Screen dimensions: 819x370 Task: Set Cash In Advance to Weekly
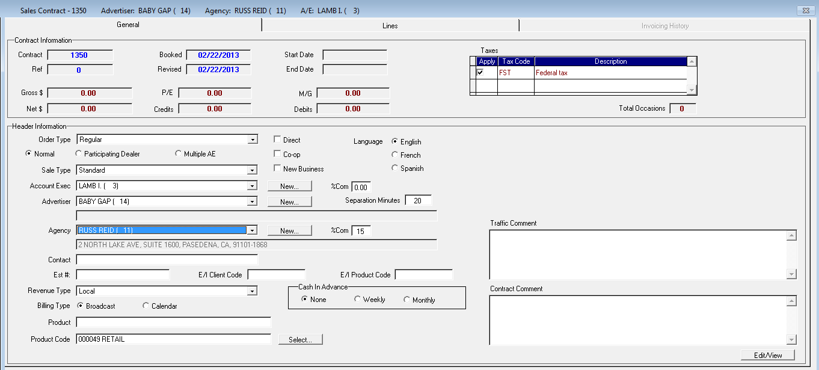point(358,300)
